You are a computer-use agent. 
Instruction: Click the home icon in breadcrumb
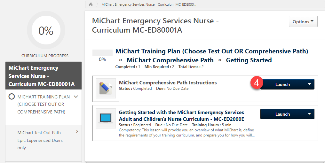coord(91,4)
